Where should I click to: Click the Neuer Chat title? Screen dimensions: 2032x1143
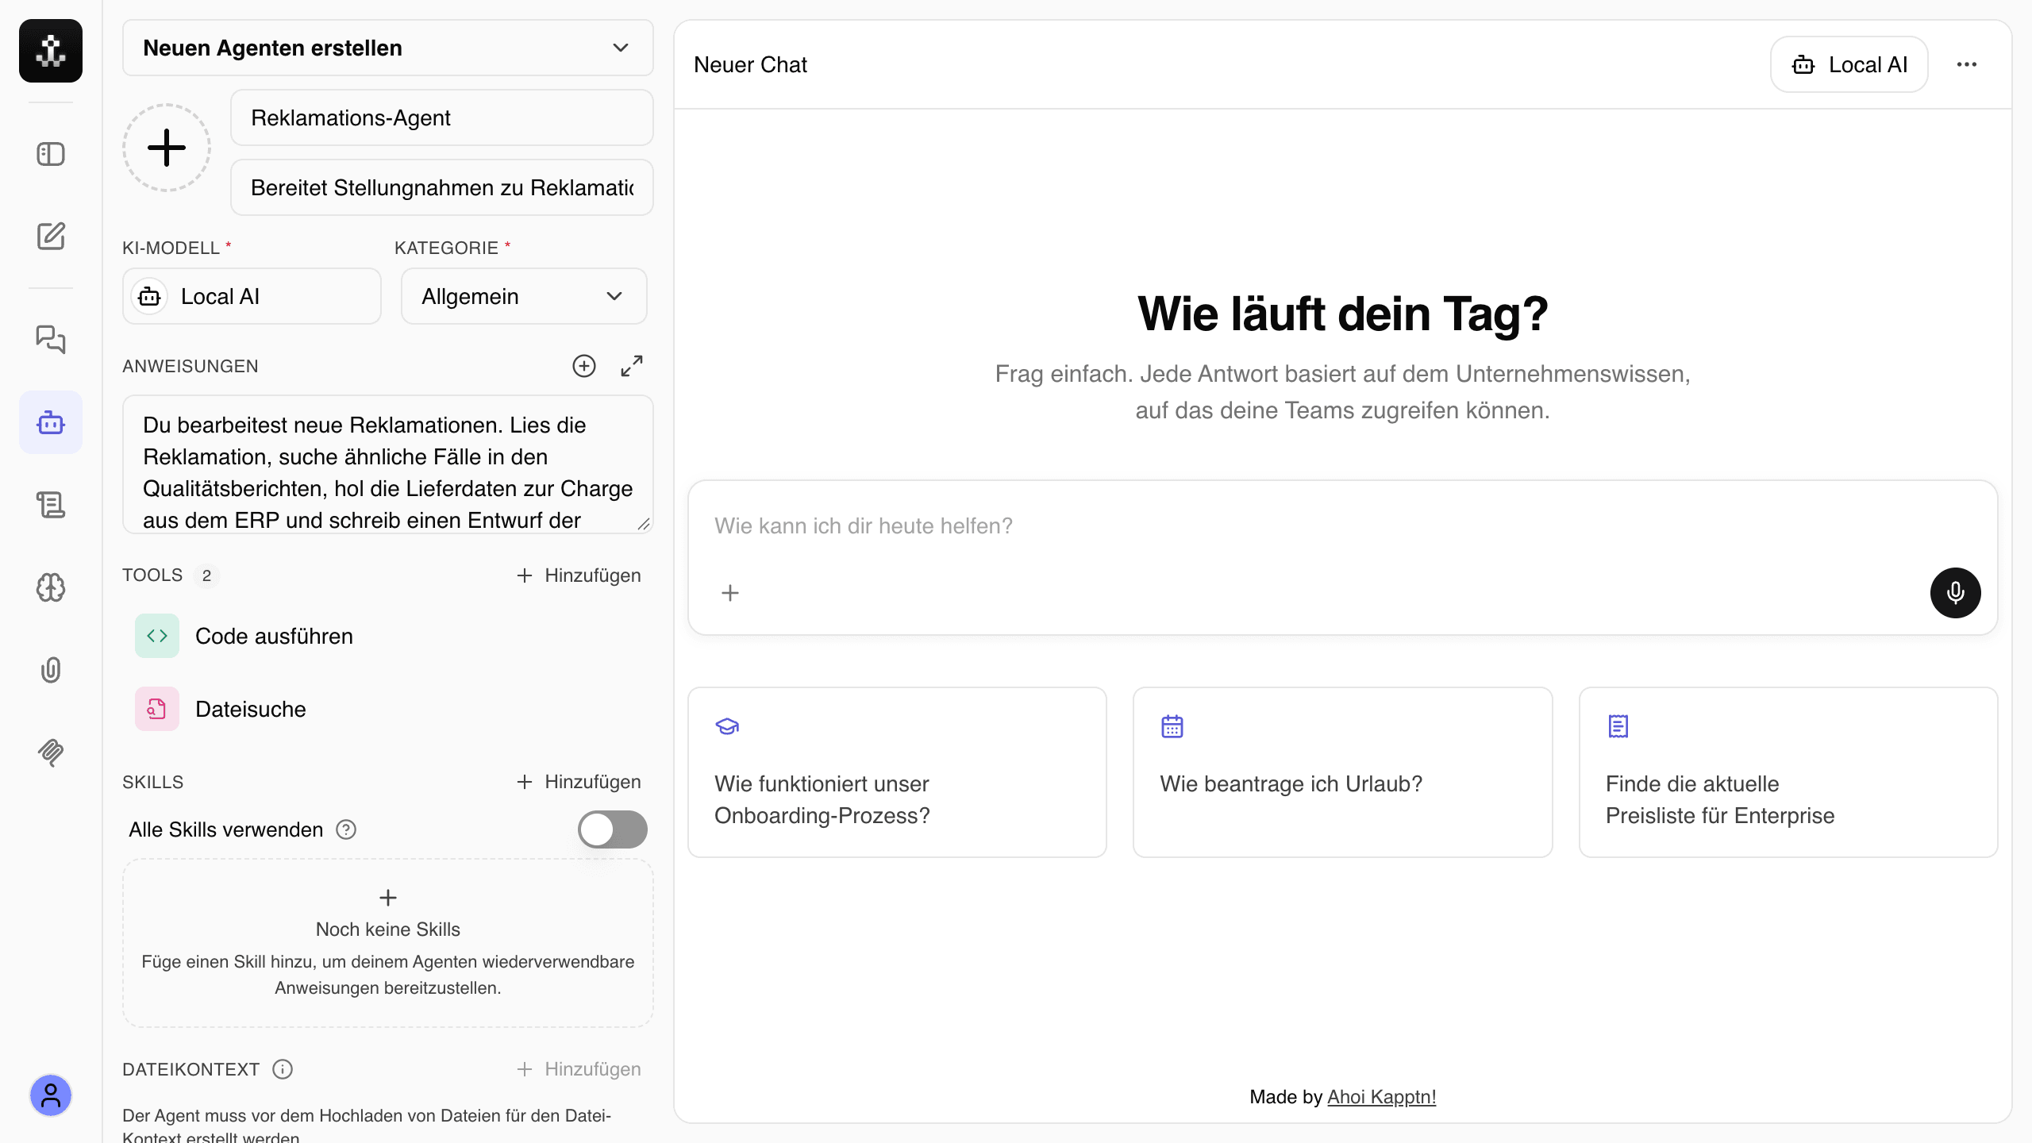[750, 64]
